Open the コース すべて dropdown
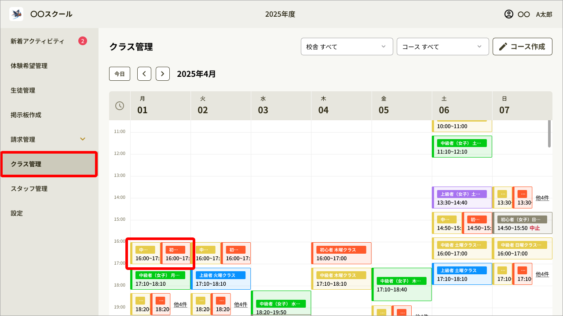 pyautogui.click(x=442, y=47)
